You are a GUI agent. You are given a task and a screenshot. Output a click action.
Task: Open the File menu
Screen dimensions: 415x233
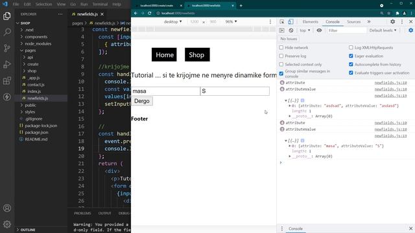tap(16, 5)
